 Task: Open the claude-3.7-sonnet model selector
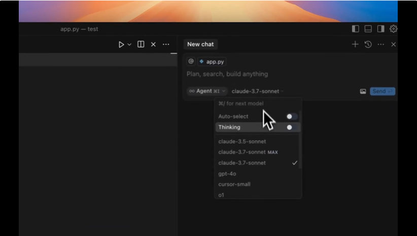pos(257,91)
